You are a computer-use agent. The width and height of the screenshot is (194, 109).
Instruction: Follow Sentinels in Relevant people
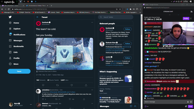click(x=127, y=29)
